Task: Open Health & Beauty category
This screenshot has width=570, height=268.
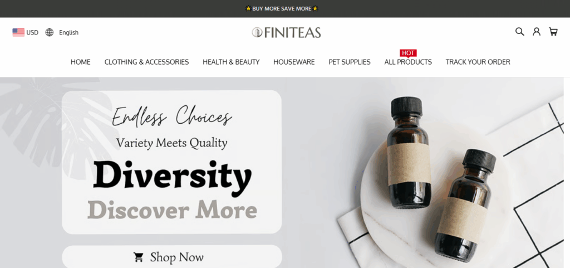Action: point(231,62)
